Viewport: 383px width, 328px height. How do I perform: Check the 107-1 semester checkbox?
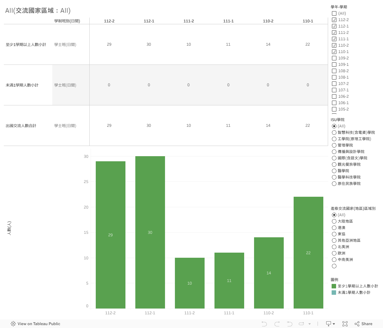[x=334, y=90]
